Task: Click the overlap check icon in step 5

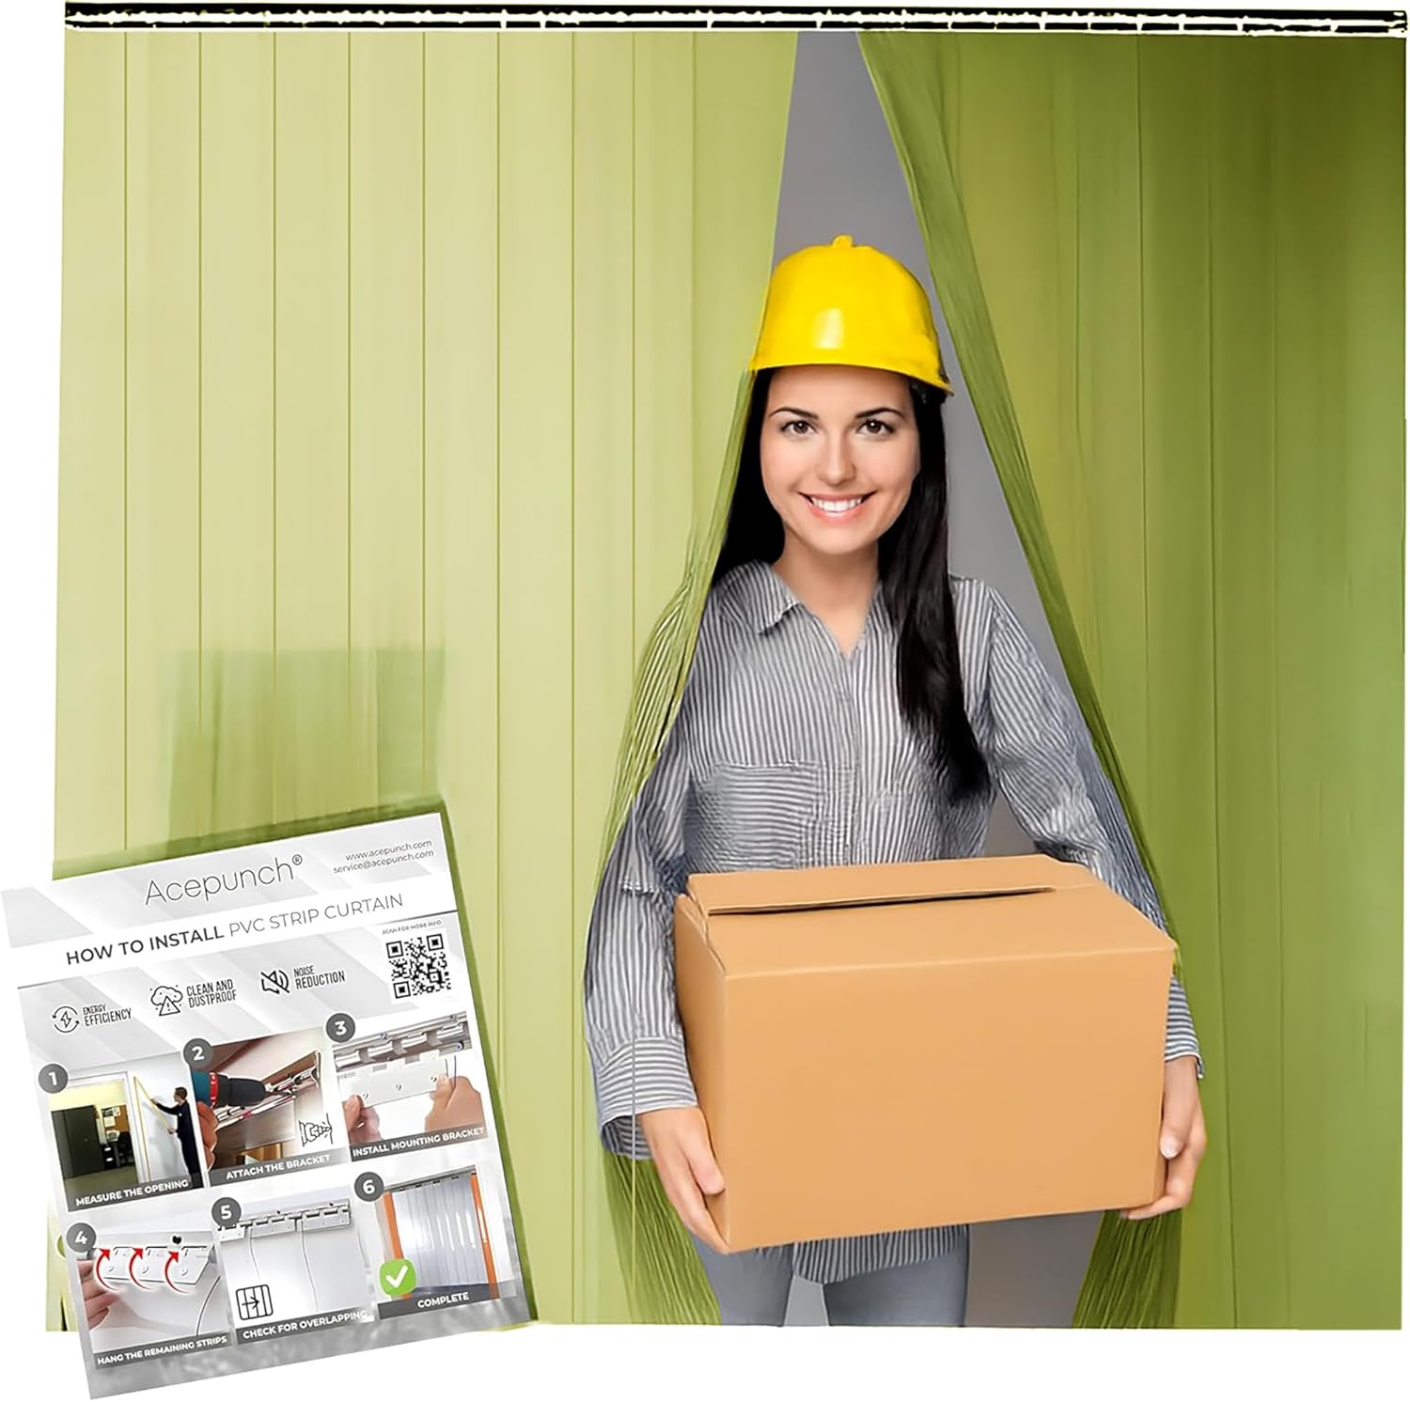Action: click(255, 1303)
